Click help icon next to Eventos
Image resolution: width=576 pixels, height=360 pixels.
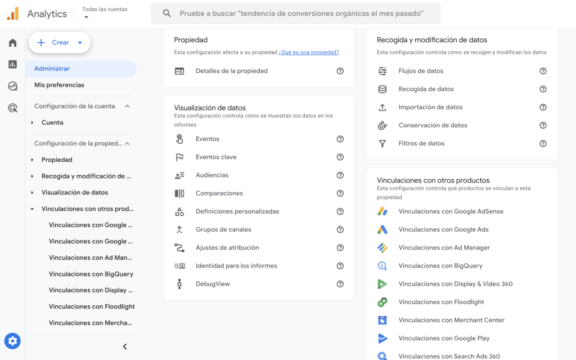(x=340, y=139)
